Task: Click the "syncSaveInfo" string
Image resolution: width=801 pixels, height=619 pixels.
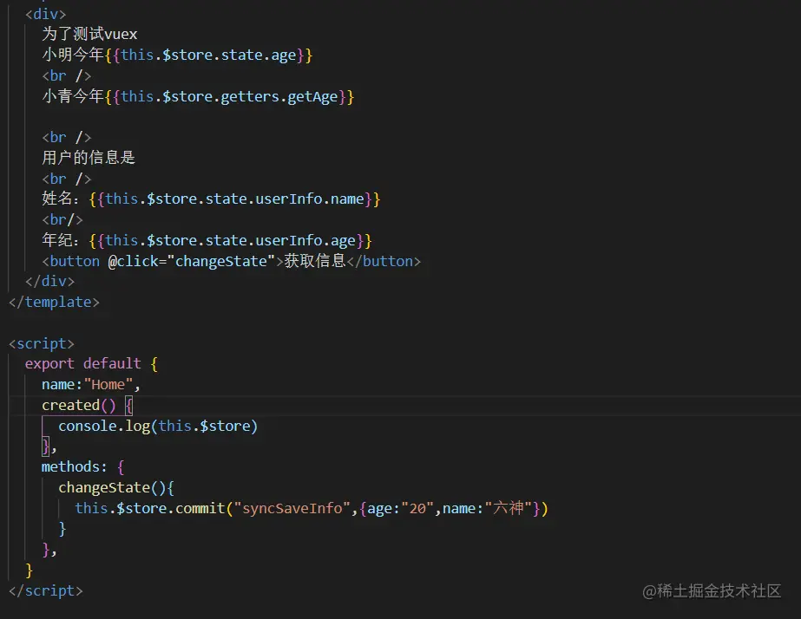Action: pyautogui.click(x=292, y=508)
